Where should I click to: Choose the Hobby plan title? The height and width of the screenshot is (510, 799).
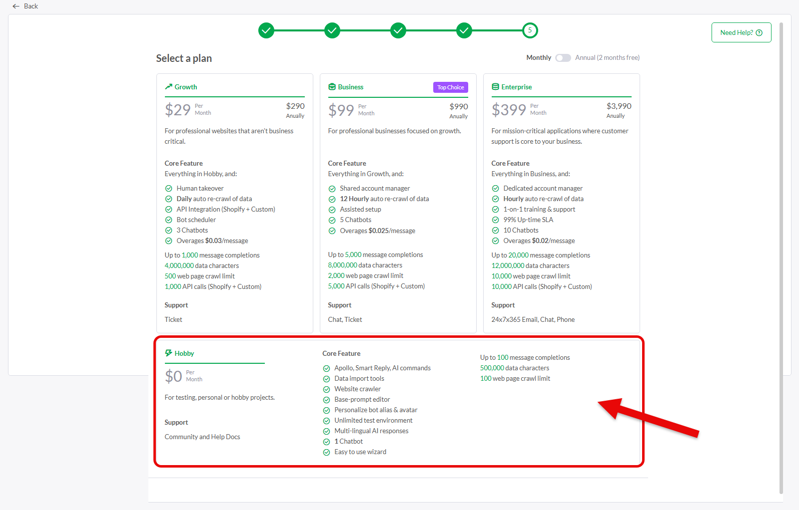click(184, 353)
